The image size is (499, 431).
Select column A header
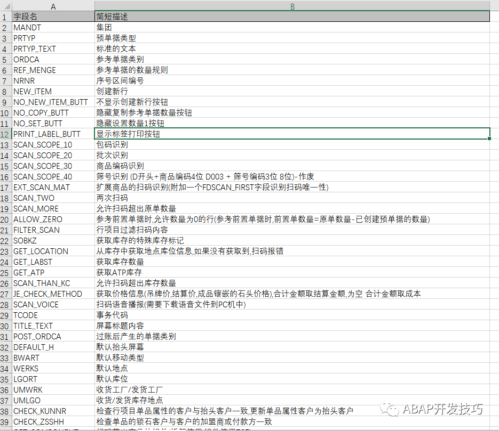[x=53, y=6]
